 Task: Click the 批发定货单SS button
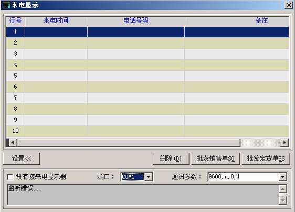click(x=266, y=158)
